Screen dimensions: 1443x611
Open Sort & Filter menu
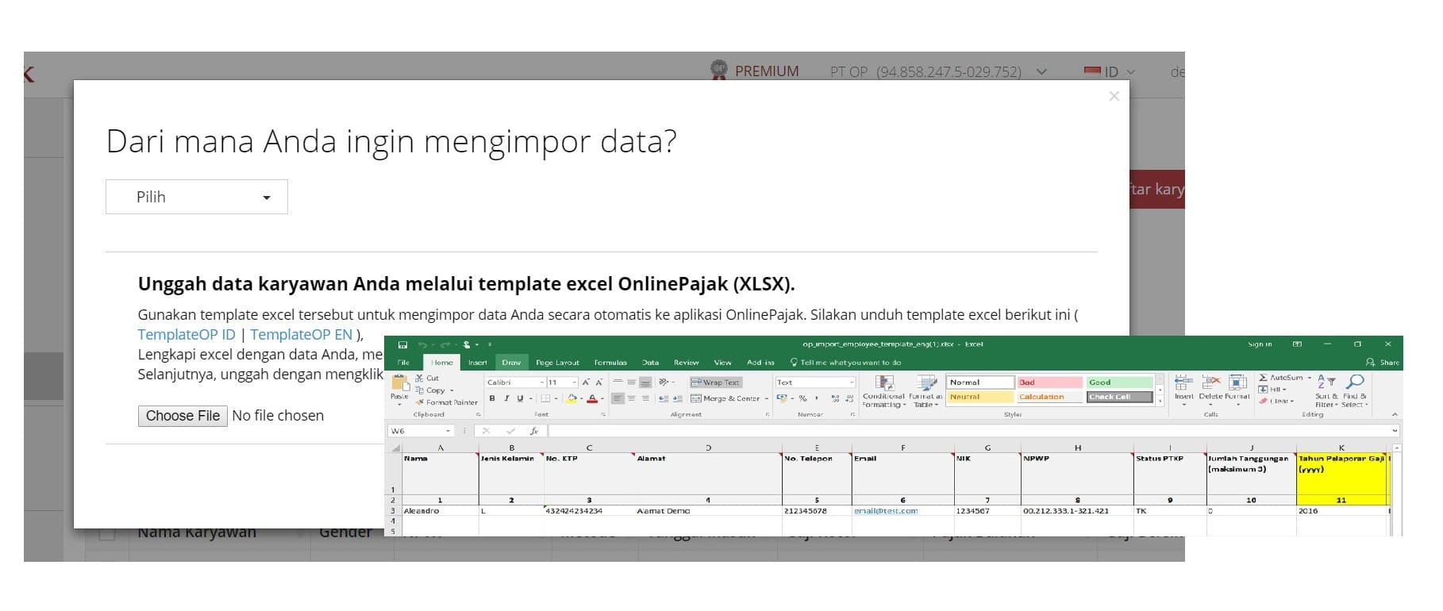[x=1326, y=391]
